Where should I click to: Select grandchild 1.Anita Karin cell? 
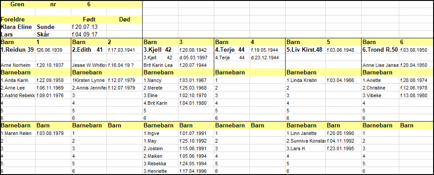click(18, 81)
